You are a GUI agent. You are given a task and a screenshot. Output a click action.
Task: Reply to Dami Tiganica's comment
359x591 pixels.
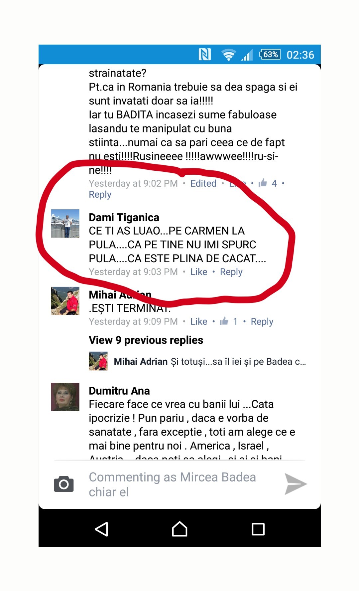[231, 272]
